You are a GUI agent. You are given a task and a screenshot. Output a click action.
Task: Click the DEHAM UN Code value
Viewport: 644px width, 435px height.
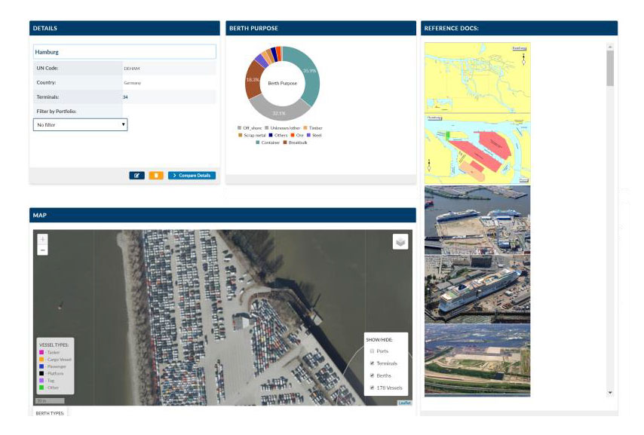(132, 69)
